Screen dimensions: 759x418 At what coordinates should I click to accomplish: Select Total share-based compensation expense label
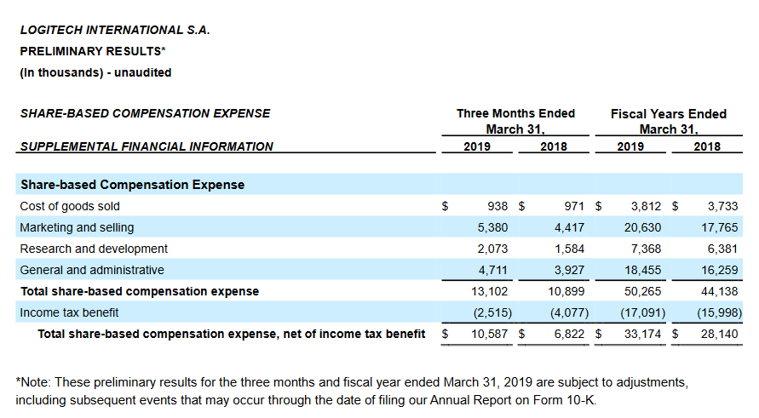coord(140,291)
